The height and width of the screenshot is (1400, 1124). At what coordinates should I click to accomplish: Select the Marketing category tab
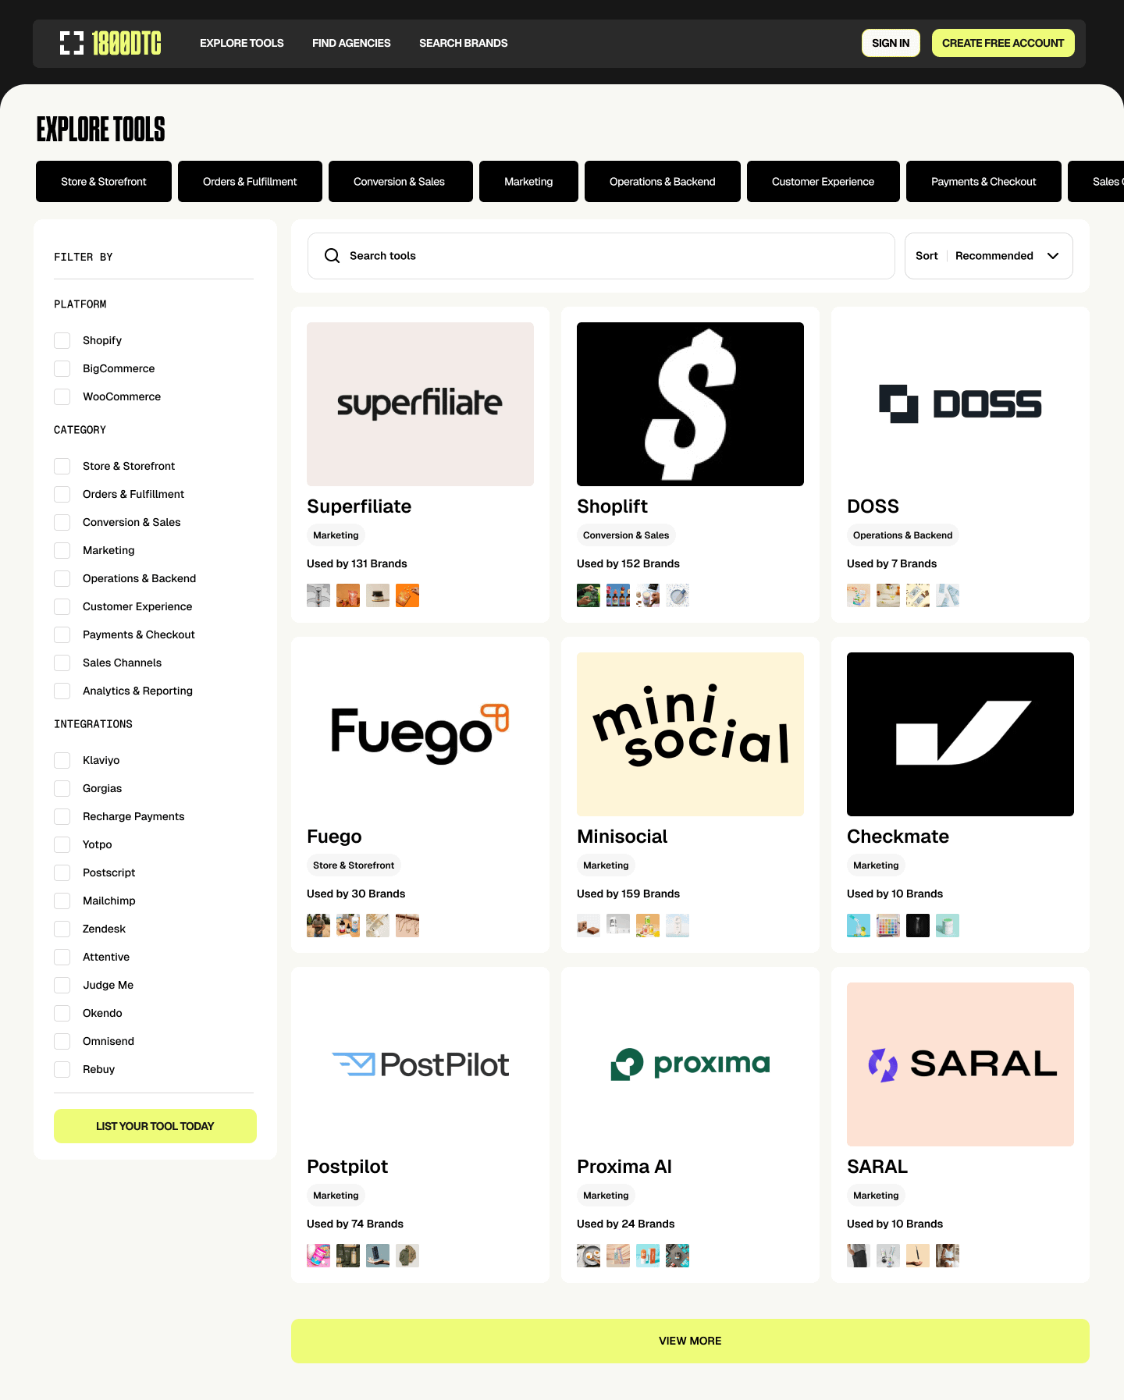(528, 182)
